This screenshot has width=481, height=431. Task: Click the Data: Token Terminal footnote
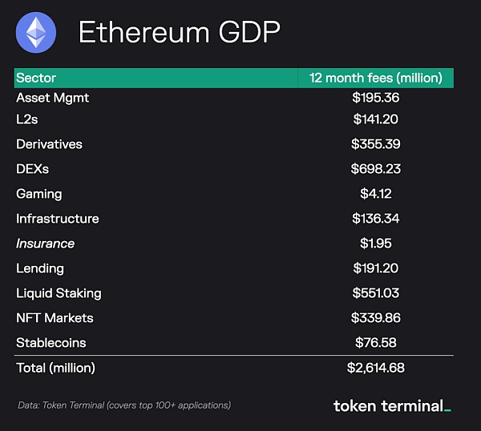[124, 405]
